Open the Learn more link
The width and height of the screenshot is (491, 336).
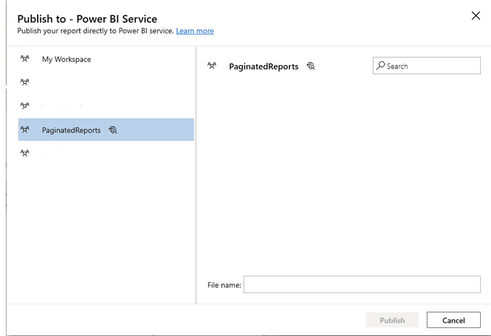[x=195, y=31]
